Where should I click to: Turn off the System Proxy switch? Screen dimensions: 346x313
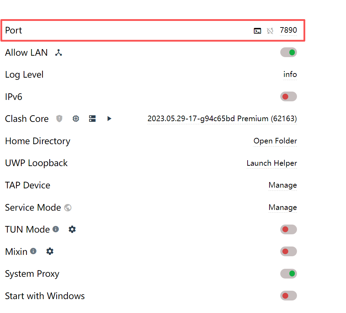tap(288, 274)
